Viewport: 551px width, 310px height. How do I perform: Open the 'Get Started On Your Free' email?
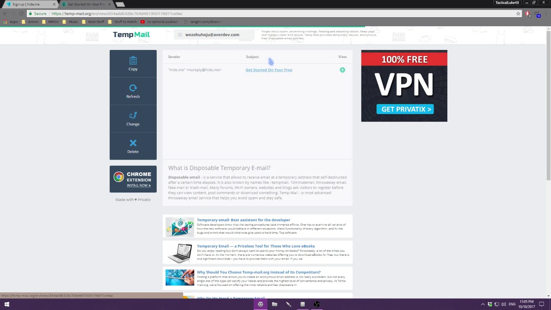tap(269, 70)
